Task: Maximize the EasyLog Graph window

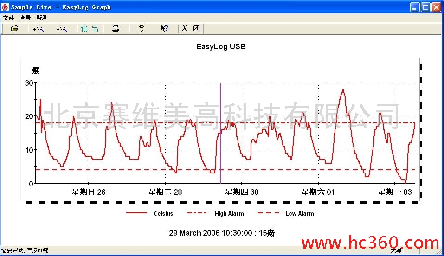Action: [x=425, y=7]
